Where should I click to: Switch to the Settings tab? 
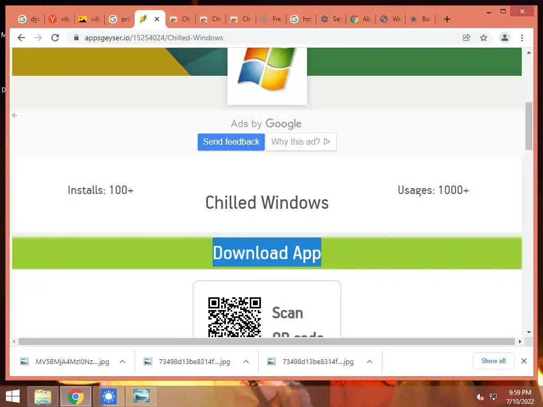pyautogui.click(x=331, y=19)
